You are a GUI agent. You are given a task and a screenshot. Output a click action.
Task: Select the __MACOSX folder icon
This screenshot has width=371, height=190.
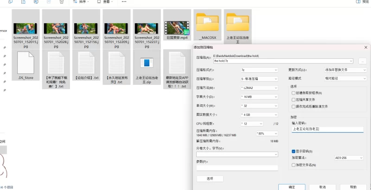[x=207, y=22]
